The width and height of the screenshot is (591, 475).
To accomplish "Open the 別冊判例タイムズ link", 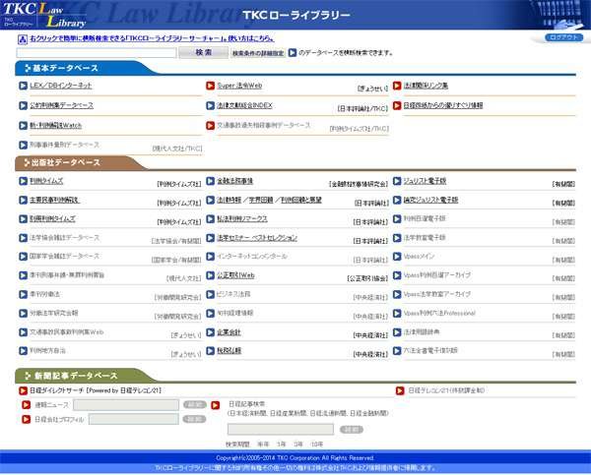I will coord(52,218).
